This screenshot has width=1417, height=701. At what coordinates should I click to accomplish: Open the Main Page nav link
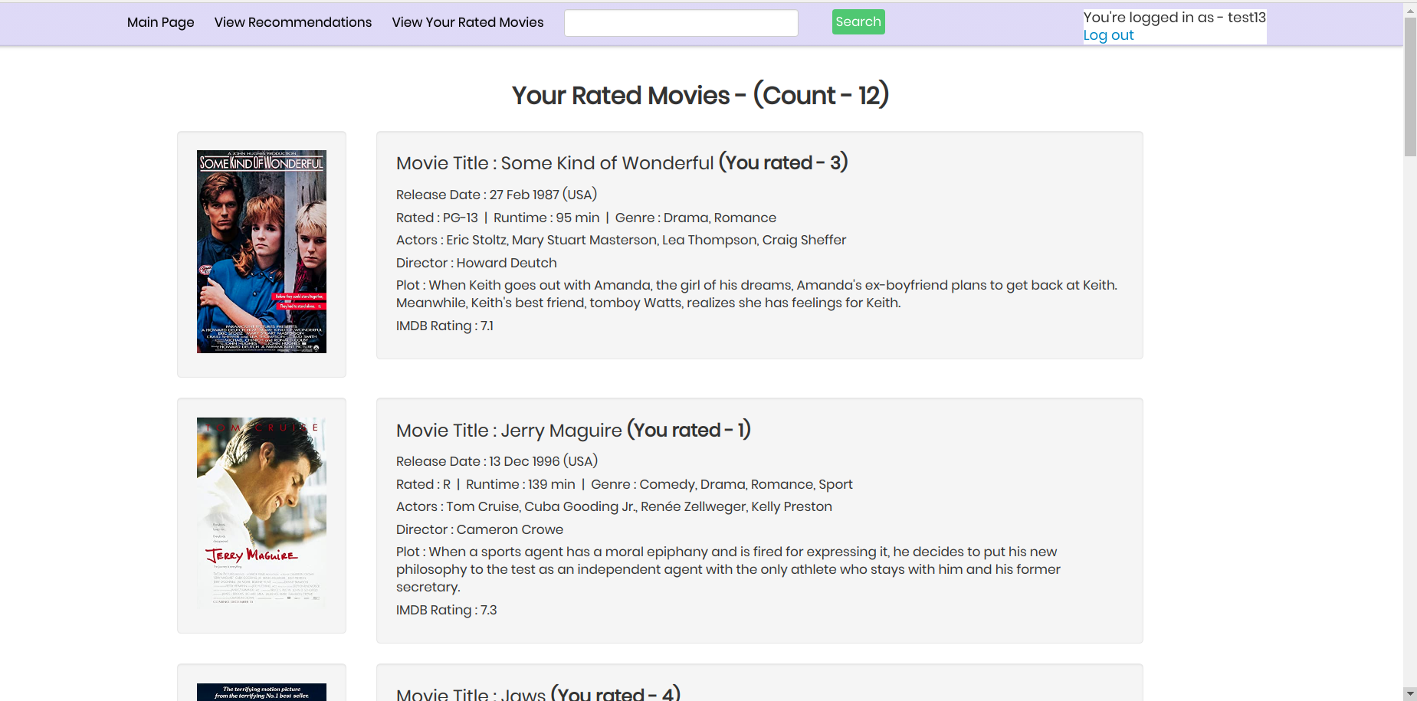click(160, 22)
